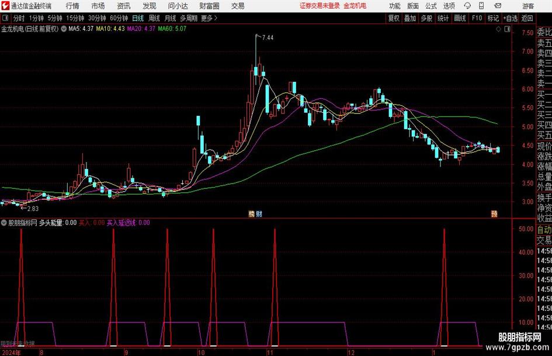This screenshot has width=552, height=356.
Task: Open the 功能 menu
Action: (x=395, y=6)
